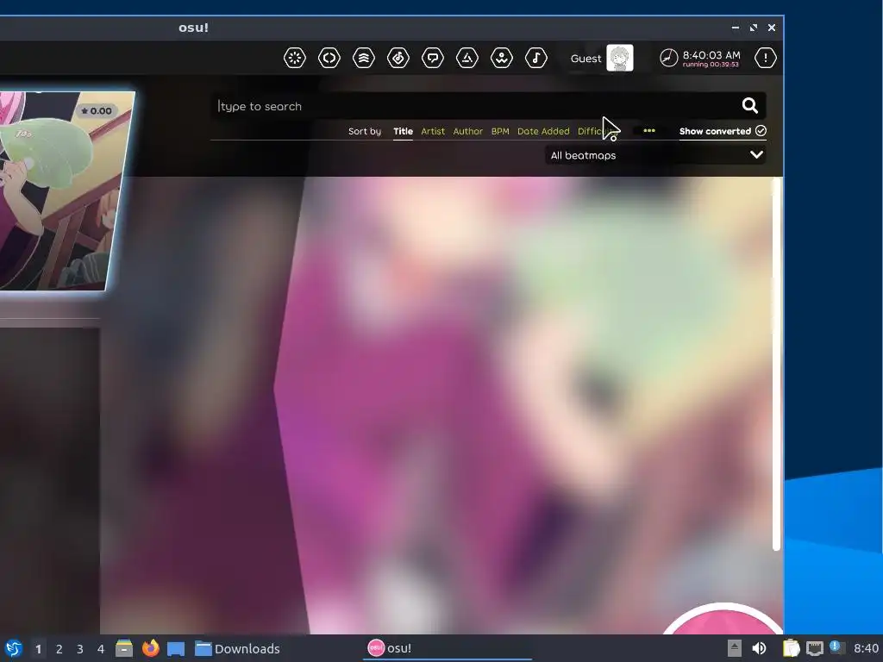Close the osu! window
The image size is (883, 662).
pyautogui.click(x=772, y=28)
